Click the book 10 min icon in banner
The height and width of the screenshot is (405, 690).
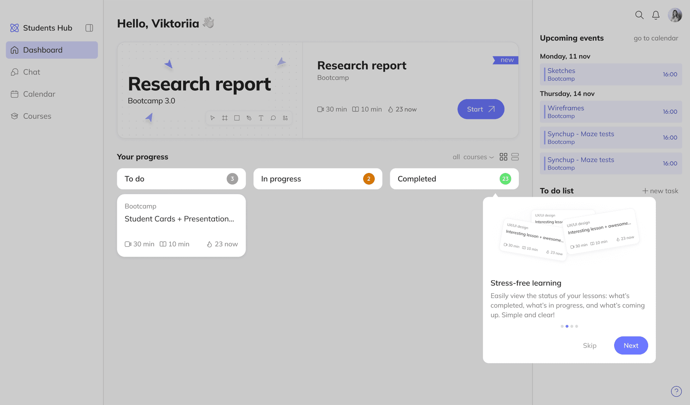pos(355,110)
